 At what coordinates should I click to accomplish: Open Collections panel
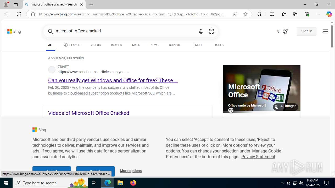pyautogui.click(x=295, y=14)
